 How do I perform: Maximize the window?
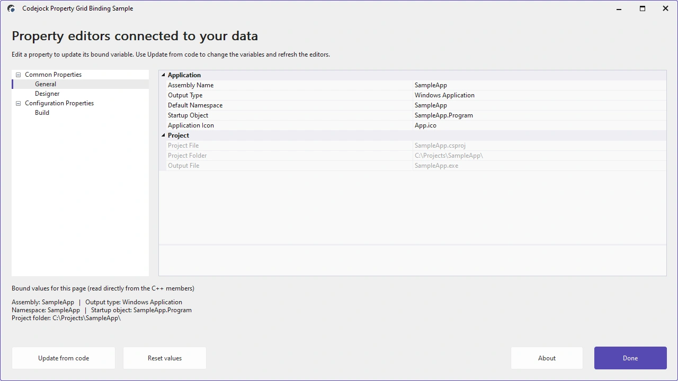point(643,8)
